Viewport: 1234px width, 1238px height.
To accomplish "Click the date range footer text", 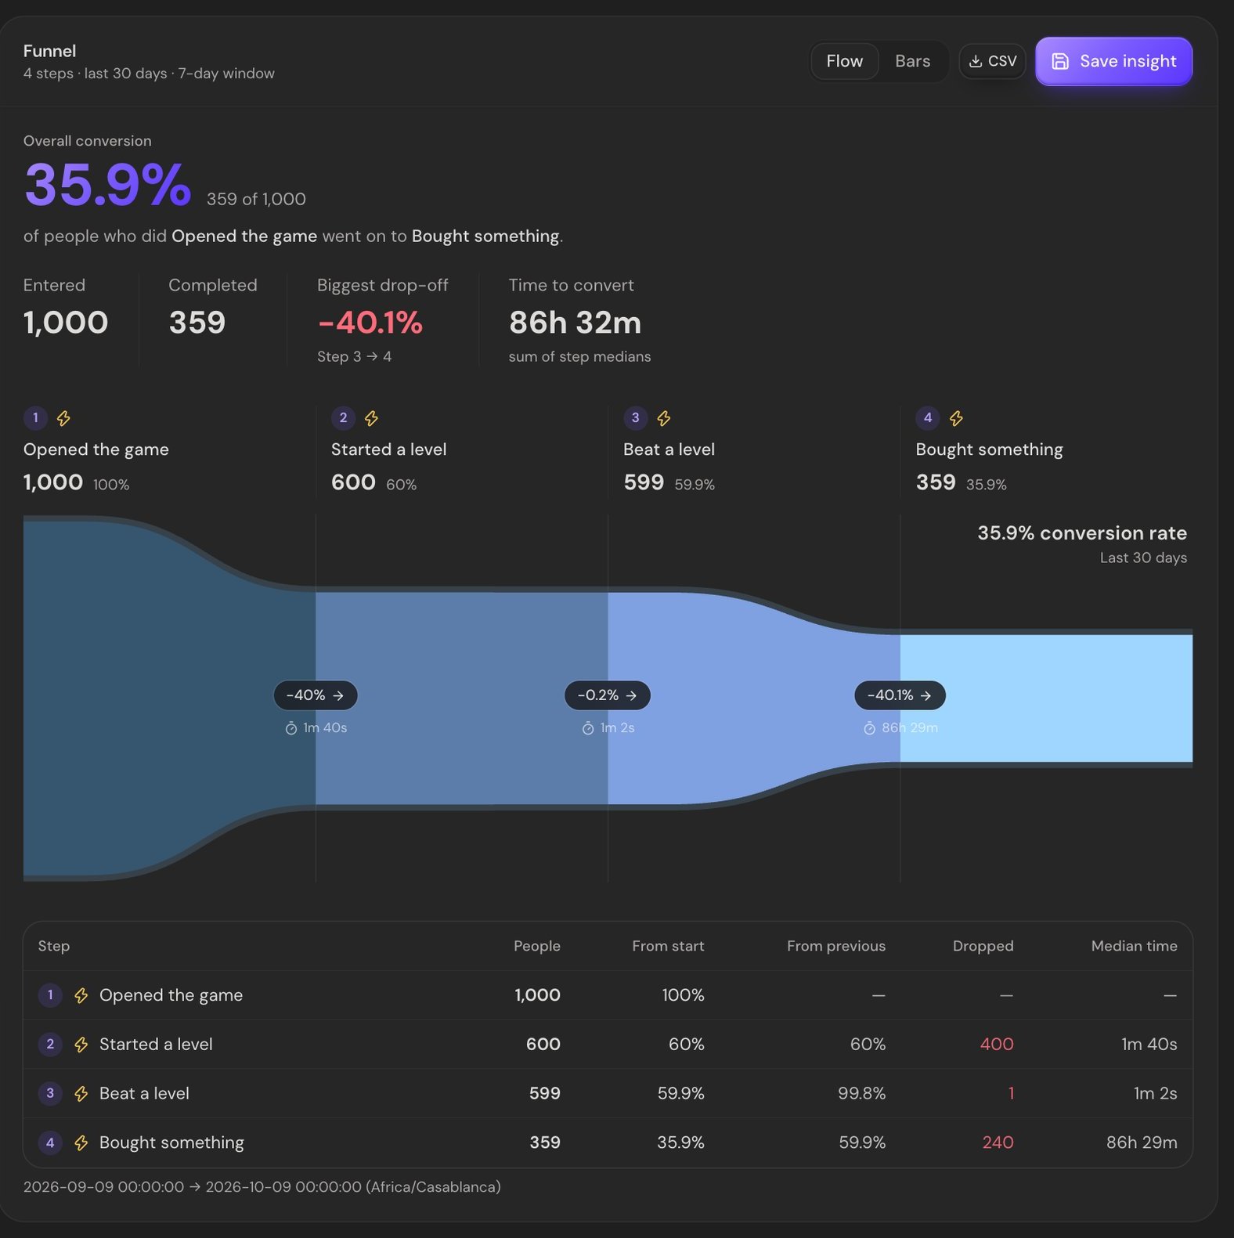I will click(x=262, y=1187).
